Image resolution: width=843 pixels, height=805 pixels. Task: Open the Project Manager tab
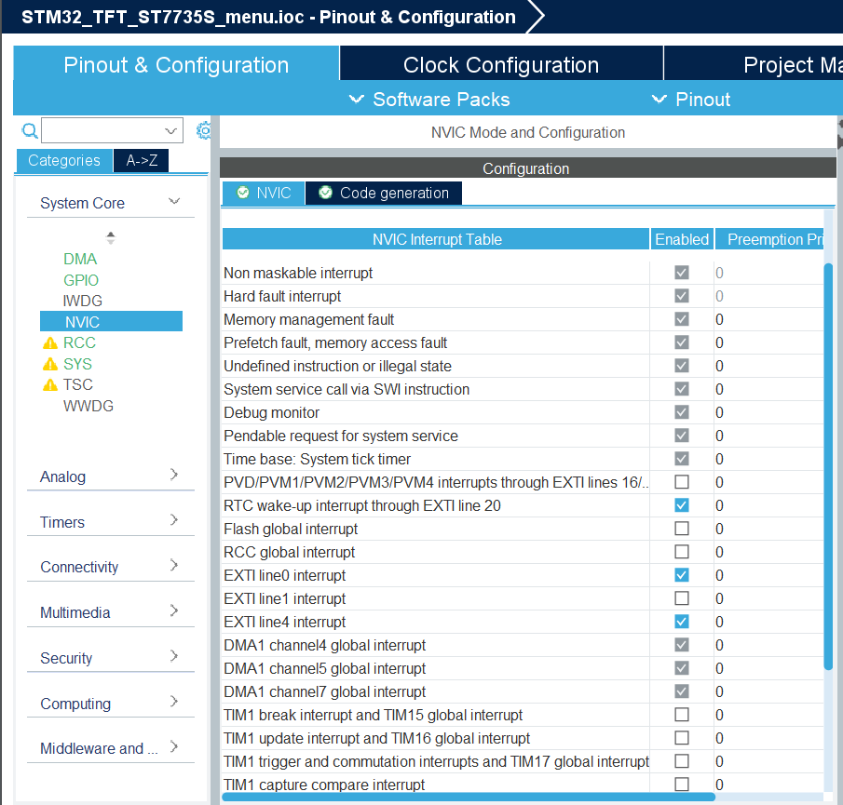click(754, 65)
